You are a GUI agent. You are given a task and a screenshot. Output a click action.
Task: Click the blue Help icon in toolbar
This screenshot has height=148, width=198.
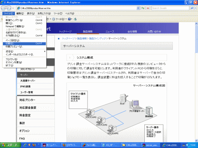tap(70, 19)
